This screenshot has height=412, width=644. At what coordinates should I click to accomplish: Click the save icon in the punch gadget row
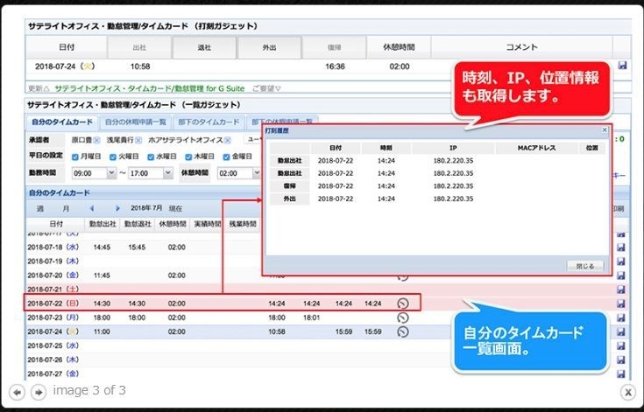(x=622, y=66)
